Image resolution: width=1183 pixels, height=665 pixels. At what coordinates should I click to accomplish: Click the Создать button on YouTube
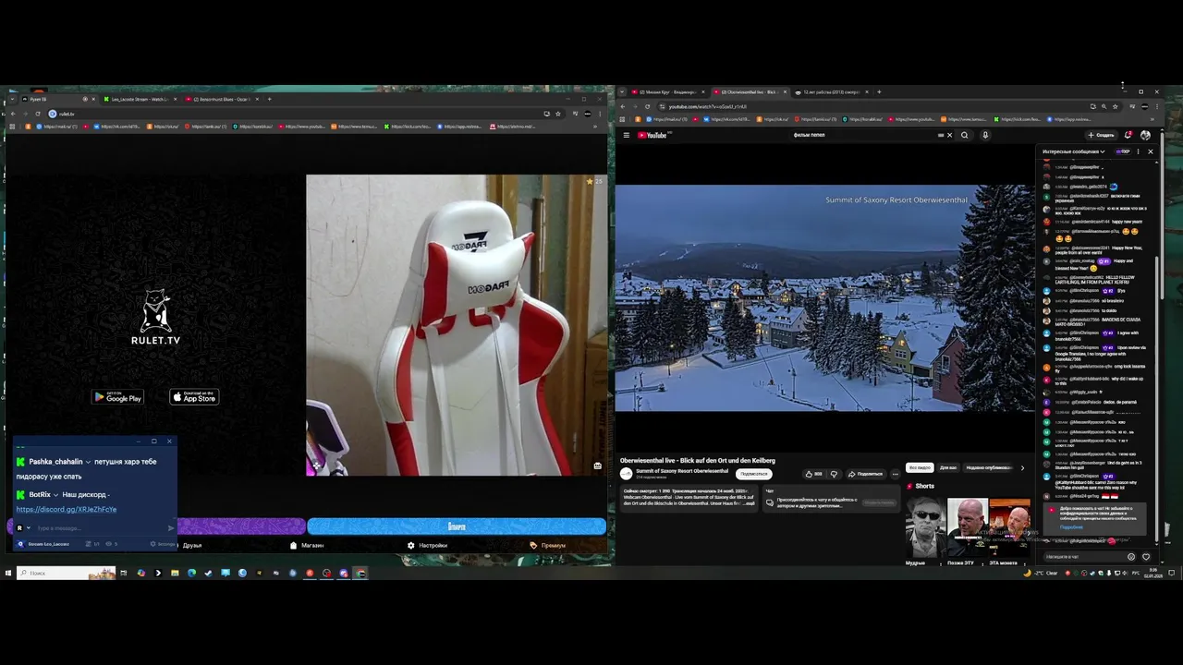(1102, 135)
